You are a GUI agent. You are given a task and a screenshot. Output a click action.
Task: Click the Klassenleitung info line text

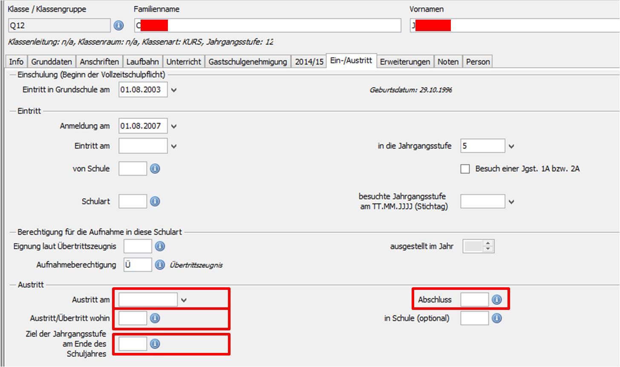click(x=141, y=42)
